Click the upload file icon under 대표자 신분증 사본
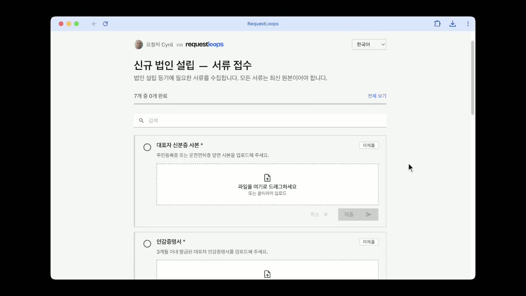Viewport: 526px width, 296px height. point(267,178)
